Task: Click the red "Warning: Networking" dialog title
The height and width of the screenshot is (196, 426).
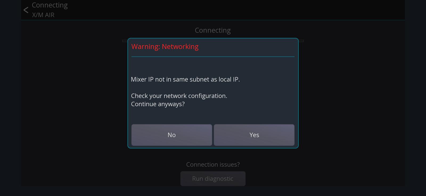Action: click(x=165, y=46)
